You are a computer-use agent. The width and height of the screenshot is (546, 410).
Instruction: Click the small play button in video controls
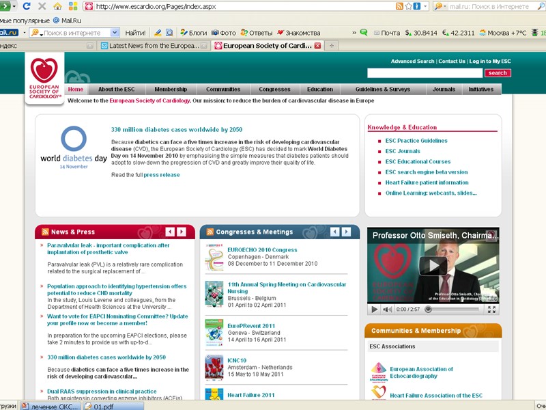tap(374, 310)
